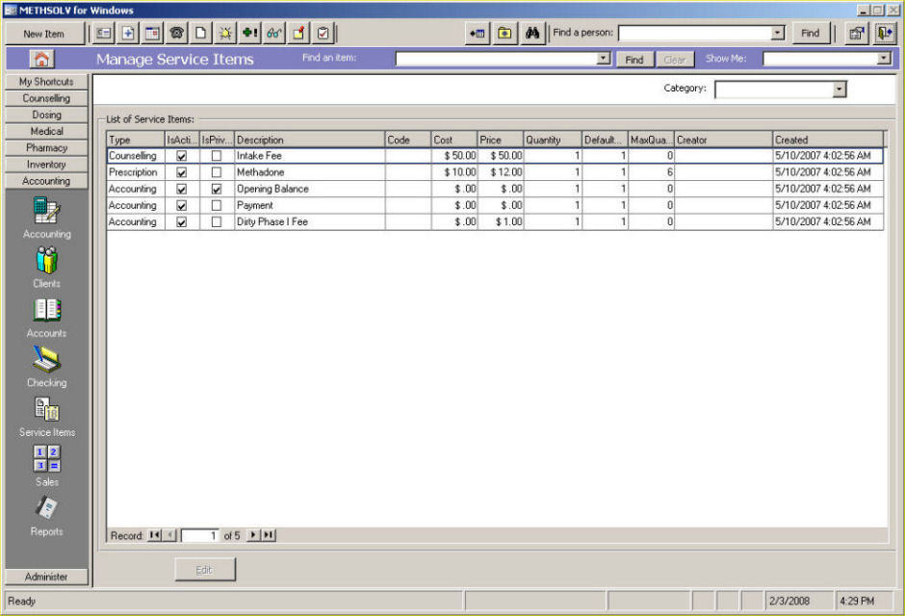
Task: Open the Find a person dropdown
Action: (x=777, y=33)
